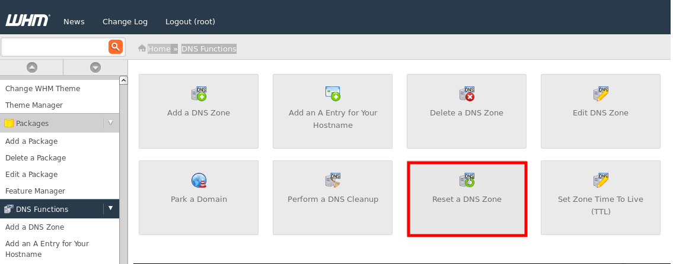Screen dimensions: 673x264
Task: Click the collapse-all up arrow in sidebar
Action: [32, 67]
